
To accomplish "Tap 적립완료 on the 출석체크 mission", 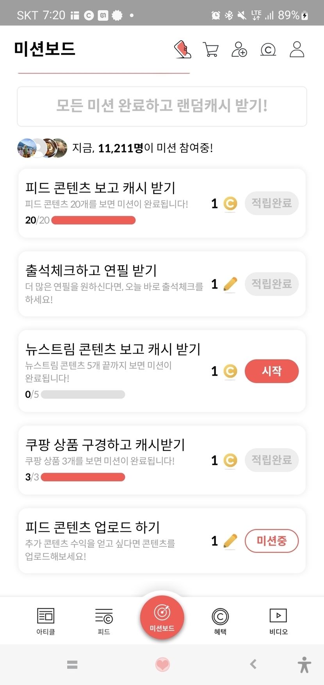I will (x=272, y=284).
